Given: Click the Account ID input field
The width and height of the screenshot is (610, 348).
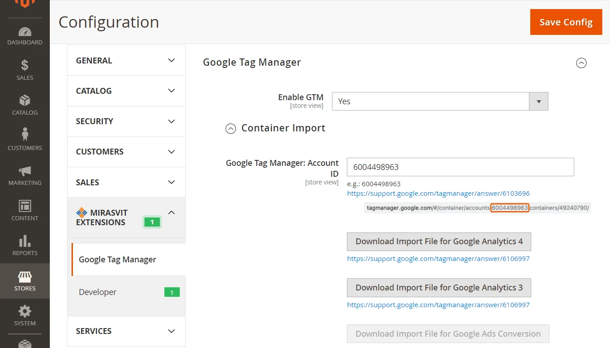Looking at the screenshot, I should pyautogui.click(x=460, y=167).
